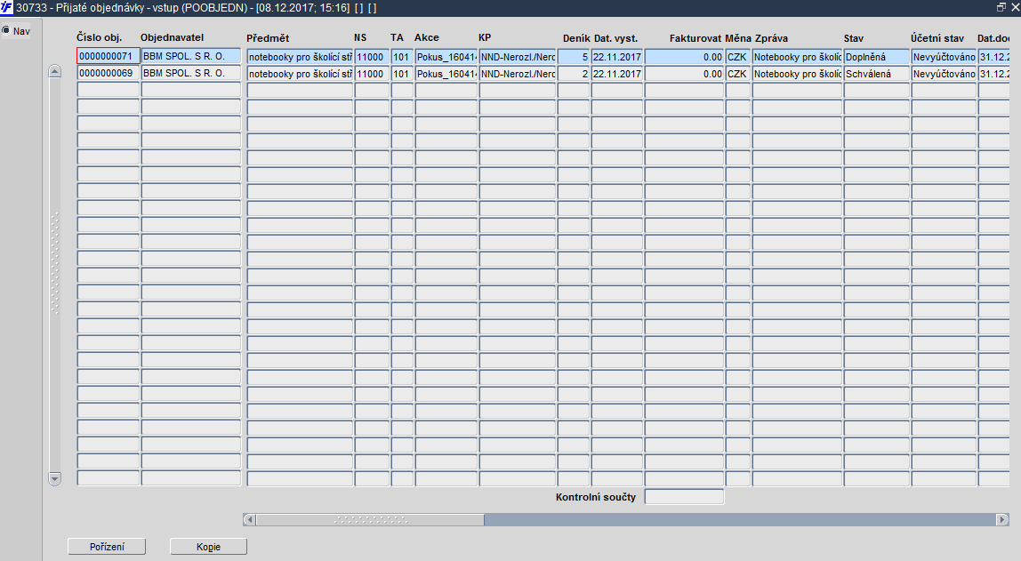This screenshot has height=561, width=1021.
Task: Click Stav cell Doplněná
Action: tap(876, 57)
